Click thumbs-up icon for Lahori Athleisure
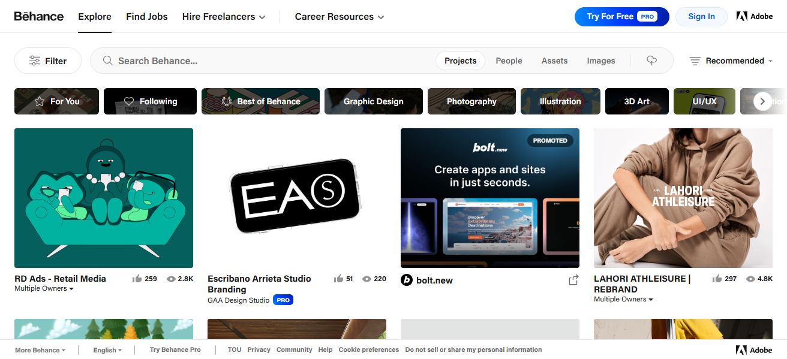The width and height of the screenshot is (787, 359). [717, 279]
